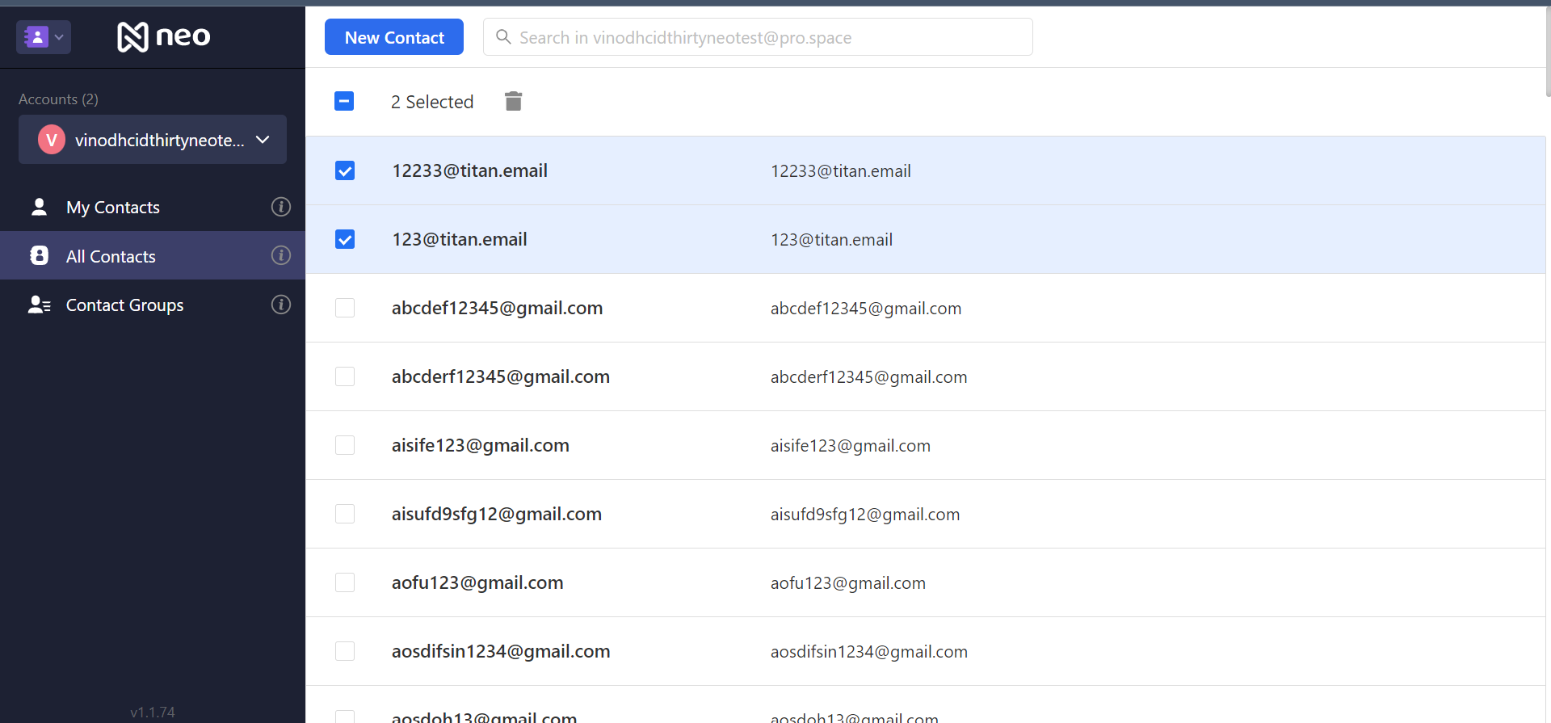This screenshot has height=723, width=1551.
Task: Check aisufd9sfg12@gmail.com contact
Action: 345,514
